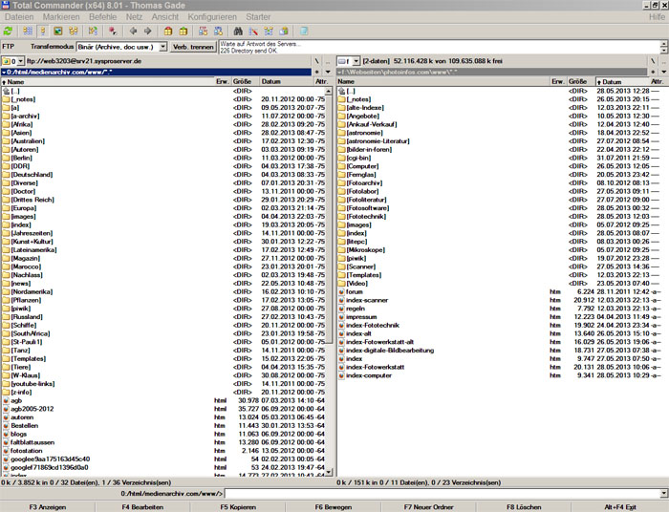Click Alt+F4 Exit button
Image resolution: width=669 pixels, height=512 pixels.
(620, 507)
